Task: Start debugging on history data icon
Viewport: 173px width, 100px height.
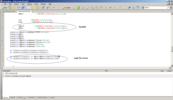Action: pos(74,8)
